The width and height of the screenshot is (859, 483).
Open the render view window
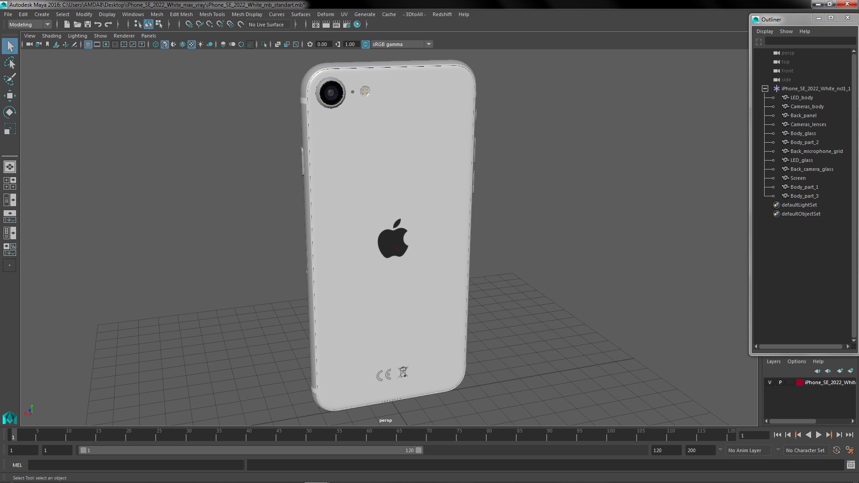316,25
